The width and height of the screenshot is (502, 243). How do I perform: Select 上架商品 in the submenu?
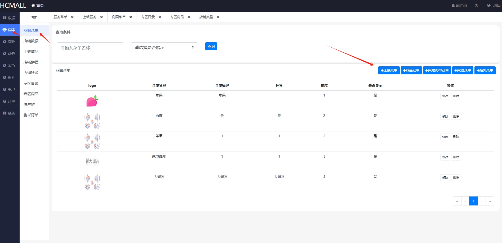click(34, 52)
